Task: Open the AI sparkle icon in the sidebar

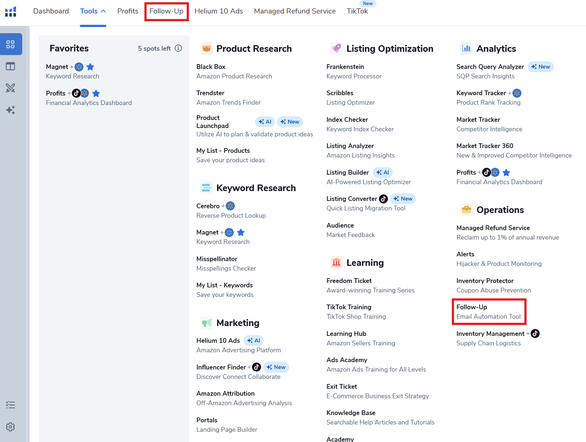Action: click(x=11, y=110)
